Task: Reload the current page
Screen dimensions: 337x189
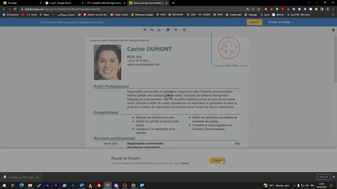Action: (15, 9)
